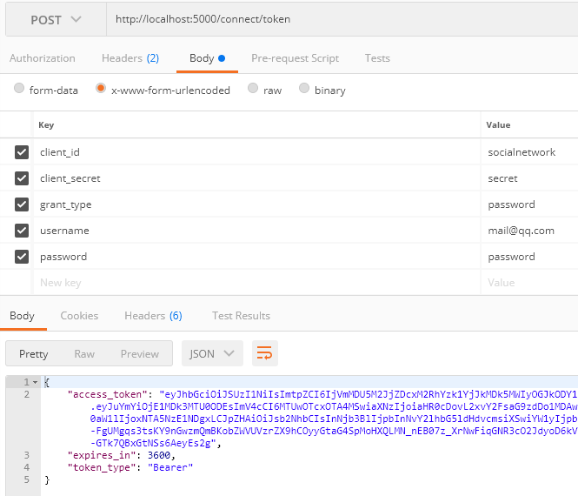Viewport: 578px width, 496px height.
Task: Open the request Headers (2) tab
Action: pos(130,58)
